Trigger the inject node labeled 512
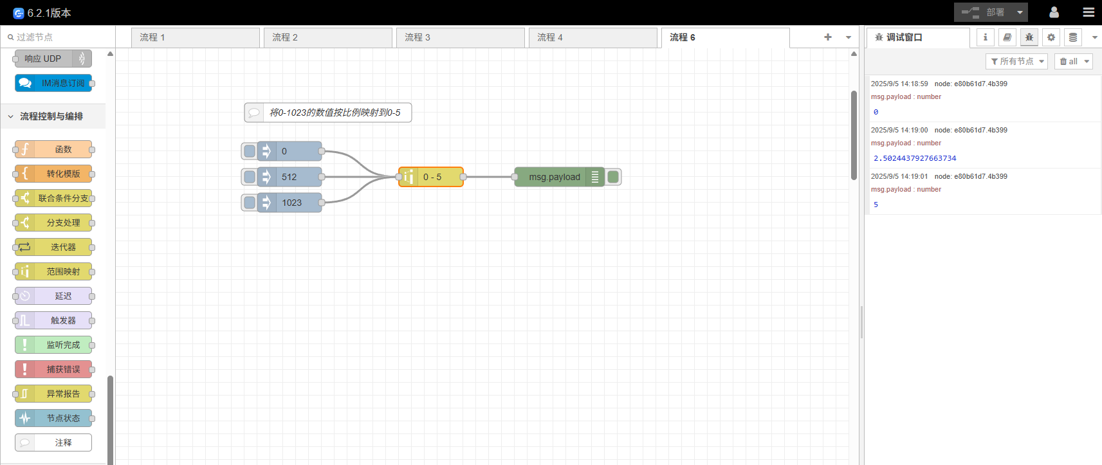Viewport: 1102px width, 465px height. 249,177
